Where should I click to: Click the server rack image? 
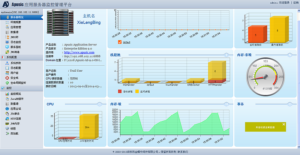(60, 23)
